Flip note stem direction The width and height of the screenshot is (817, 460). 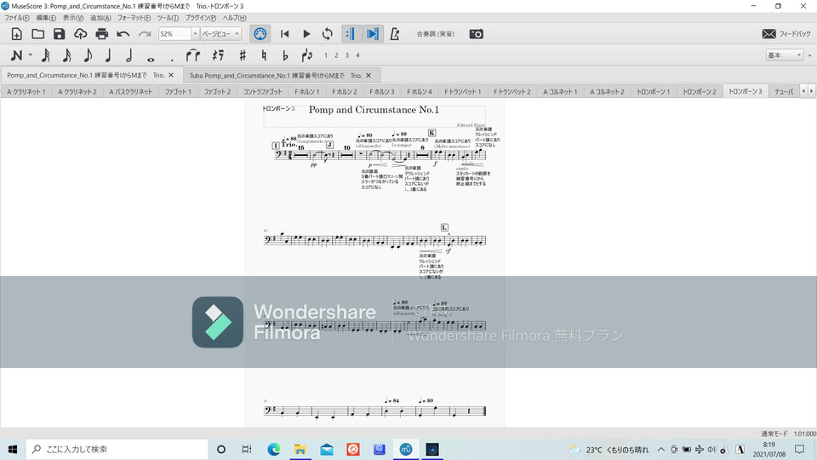click(307, 55)
